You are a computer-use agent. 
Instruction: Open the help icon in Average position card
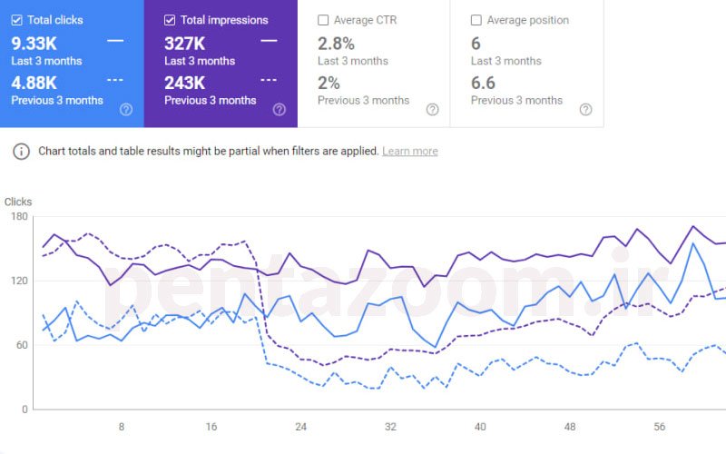(586, 110)
